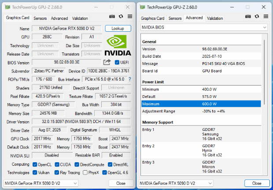
Task: Click the Subvendor Zotac/PC Partner field
Action: click(x=49, y=71)
